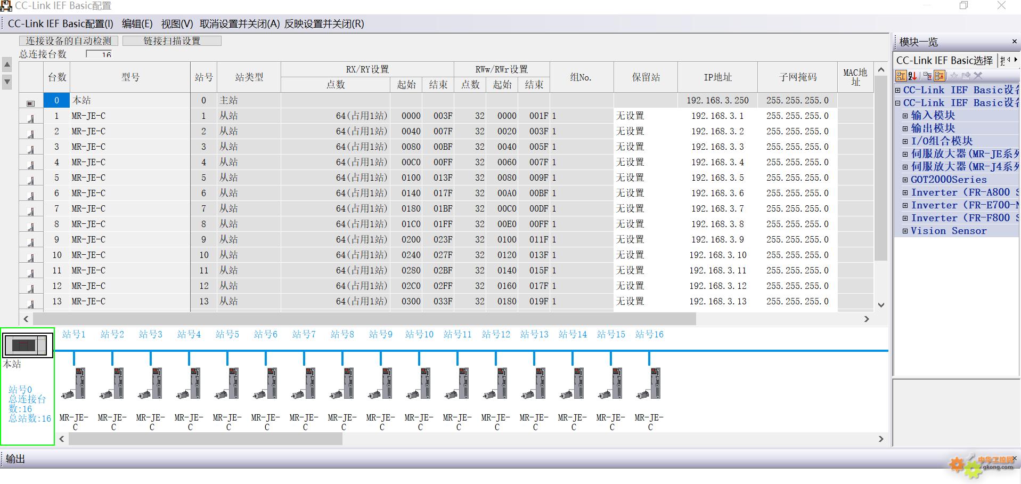Select subnet mask cell in station 10 row
This screenshot has width=1021, height=484.
[x=797, y=255]
